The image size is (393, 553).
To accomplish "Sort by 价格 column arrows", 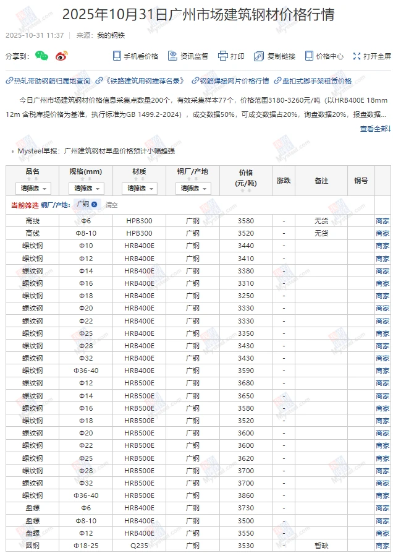I will click(246, 191).
